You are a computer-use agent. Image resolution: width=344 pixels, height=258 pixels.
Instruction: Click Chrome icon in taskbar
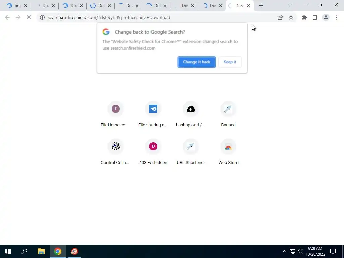58,251
